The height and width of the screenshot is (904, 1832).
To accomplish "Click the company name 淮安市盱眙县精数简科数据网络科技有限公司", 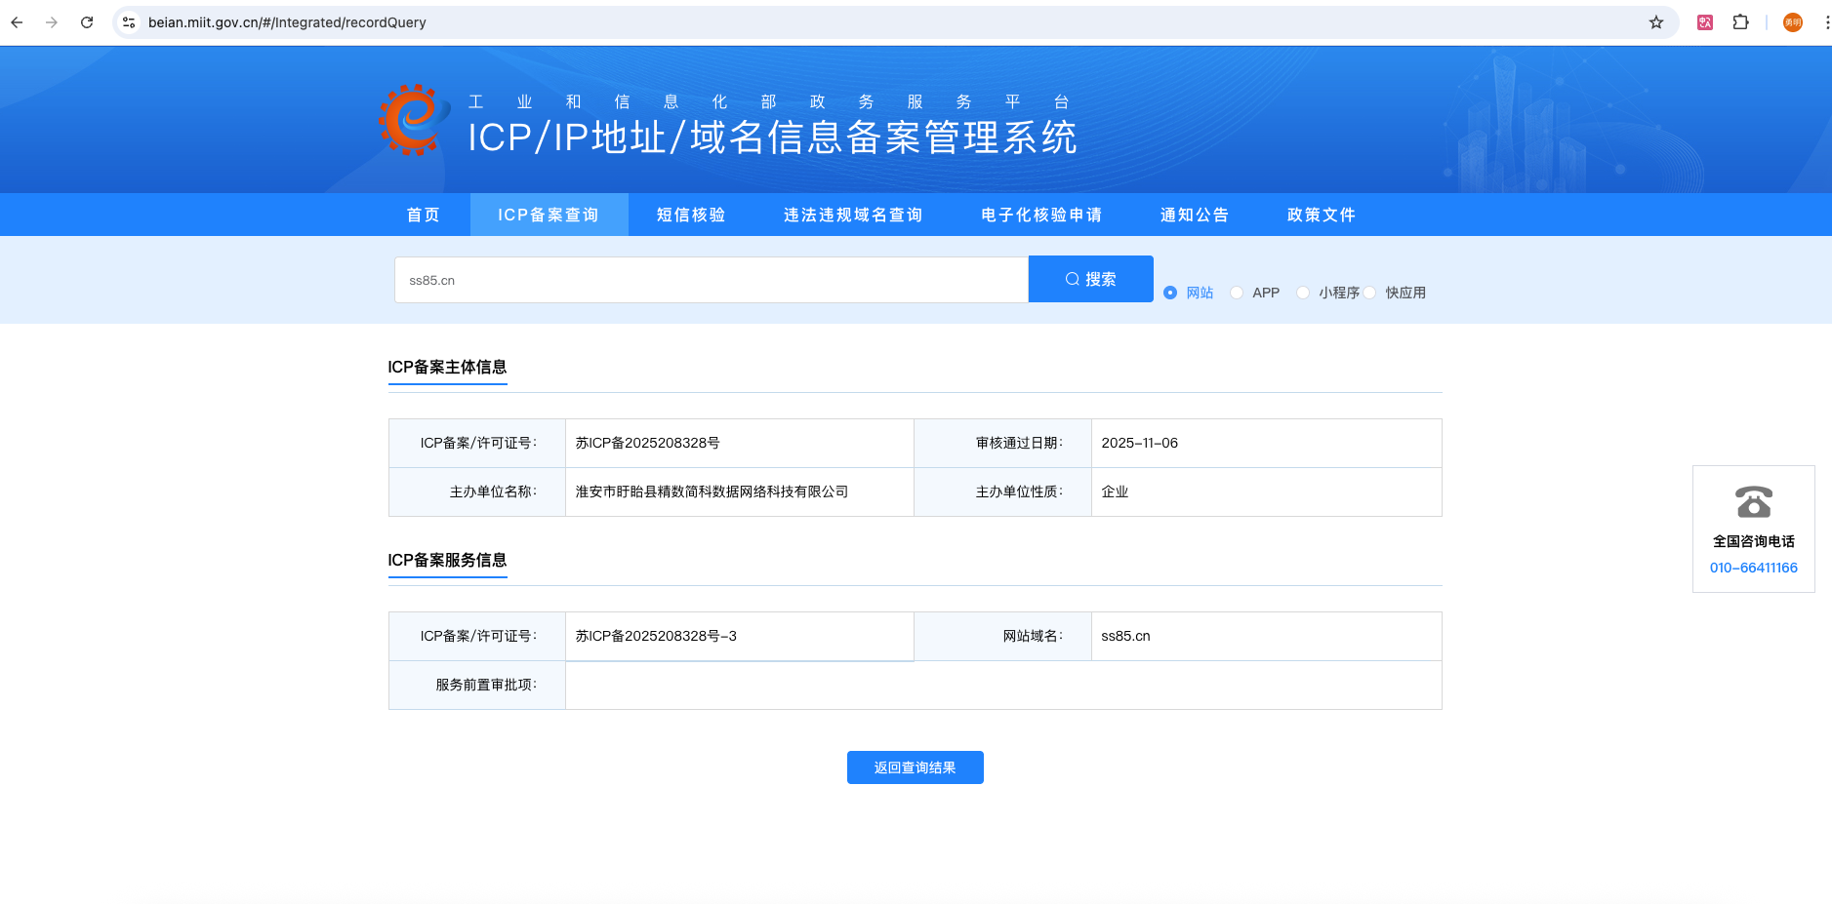I will tap(712, 491).
